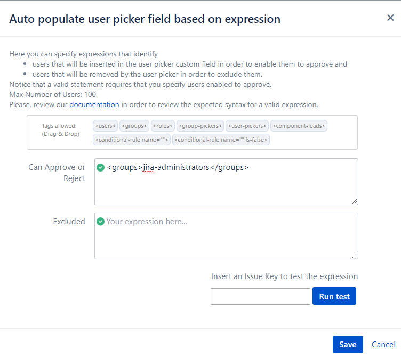
Task: Select the <group-pickers> tag chip
Action: click(x=200, y=126)
